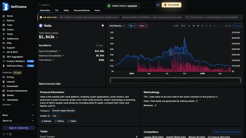
Task: Click Create comparison dashboard button
Action: coord(226,132)
